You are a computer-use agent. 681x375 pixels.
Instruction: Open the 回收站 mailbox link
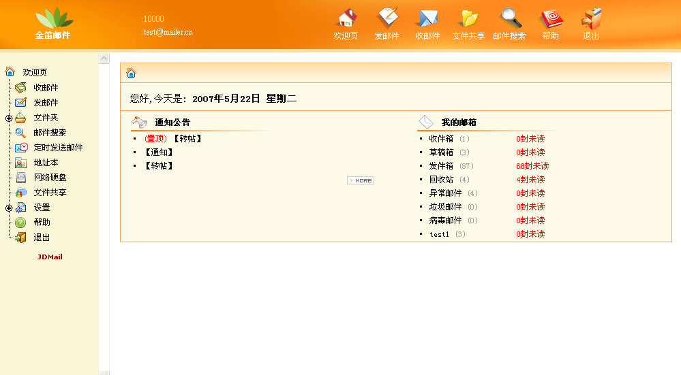pyautogui.click(x=441, y=180)
